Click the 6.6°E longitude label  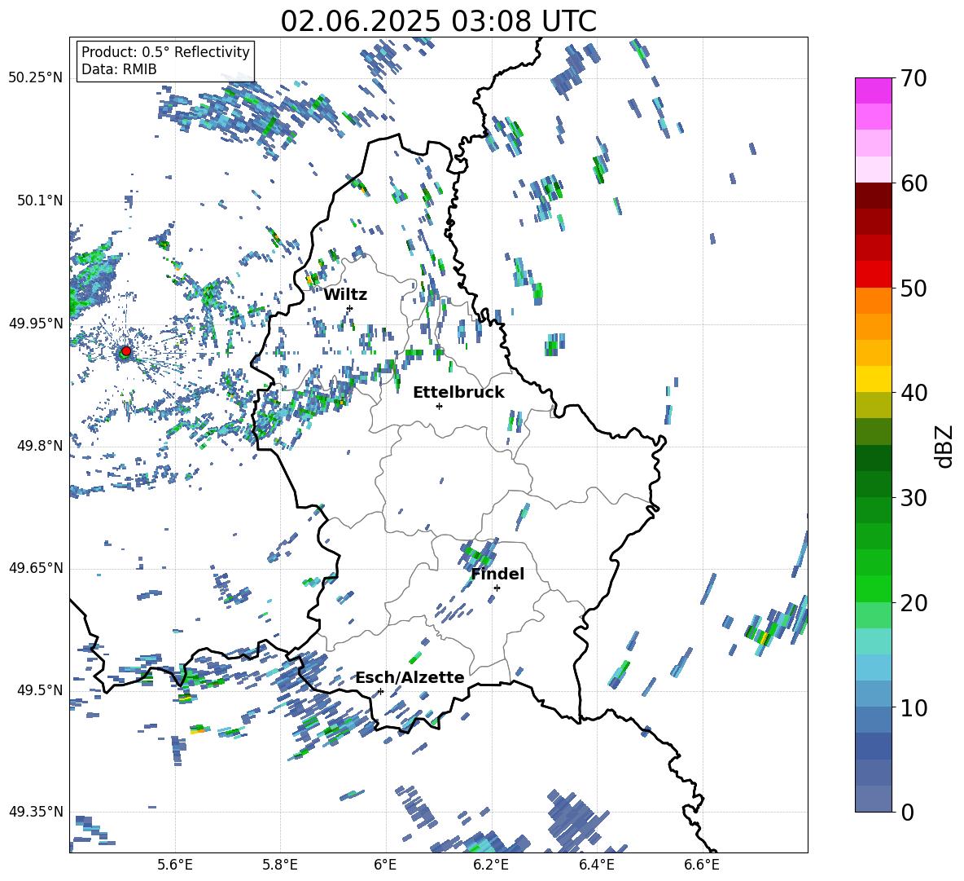(x=702, y=865)
